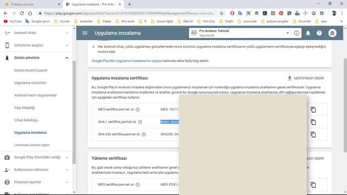
Task: Expand Google Play Store'daki varlığı section
Action: point(67,158)
